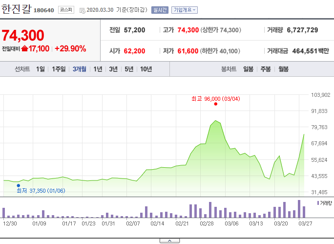Click the 거래량 value 6,727,729

point(302,30)
